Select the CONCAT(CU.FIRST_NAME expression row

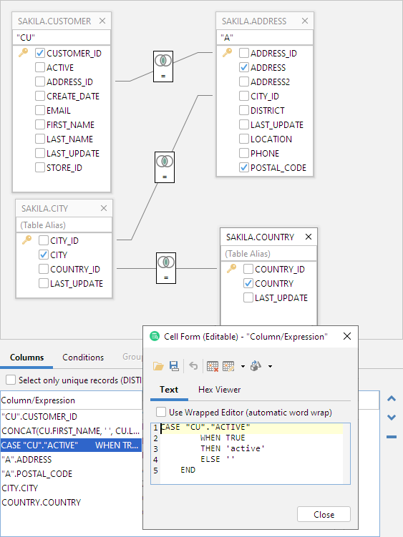coord(71,431)
